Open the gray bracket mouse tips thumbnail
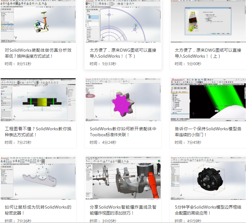The image size is (246, 223). tap(38, 178)
